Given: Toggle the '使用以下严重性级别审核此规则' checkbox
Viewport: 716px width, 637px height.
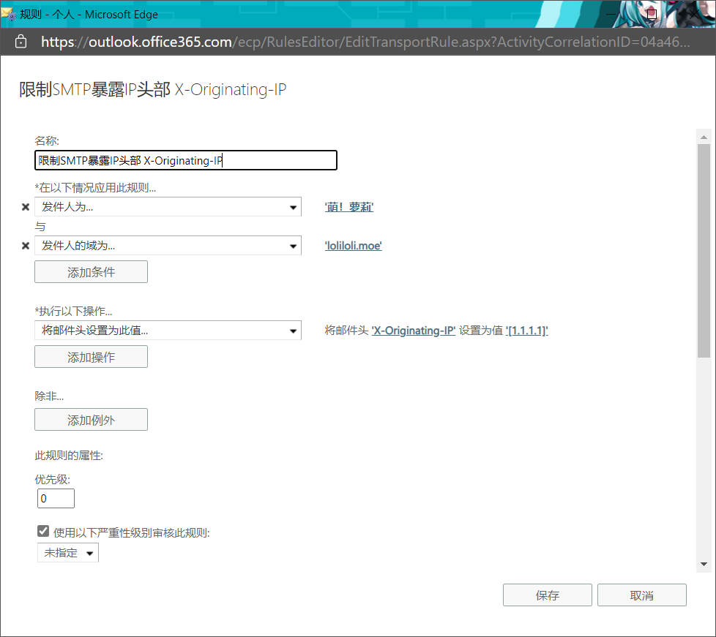Looking at the screenshot, I should pyautogui.click(x=43, y=532).
